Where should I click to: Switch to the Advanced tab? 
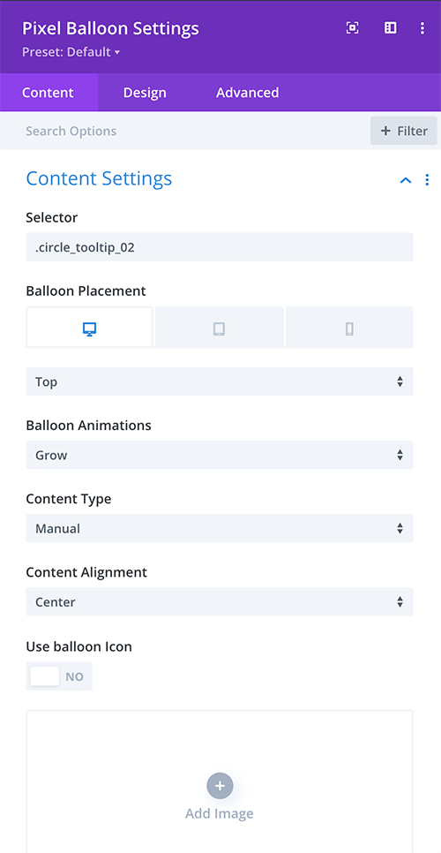[248, 93]
